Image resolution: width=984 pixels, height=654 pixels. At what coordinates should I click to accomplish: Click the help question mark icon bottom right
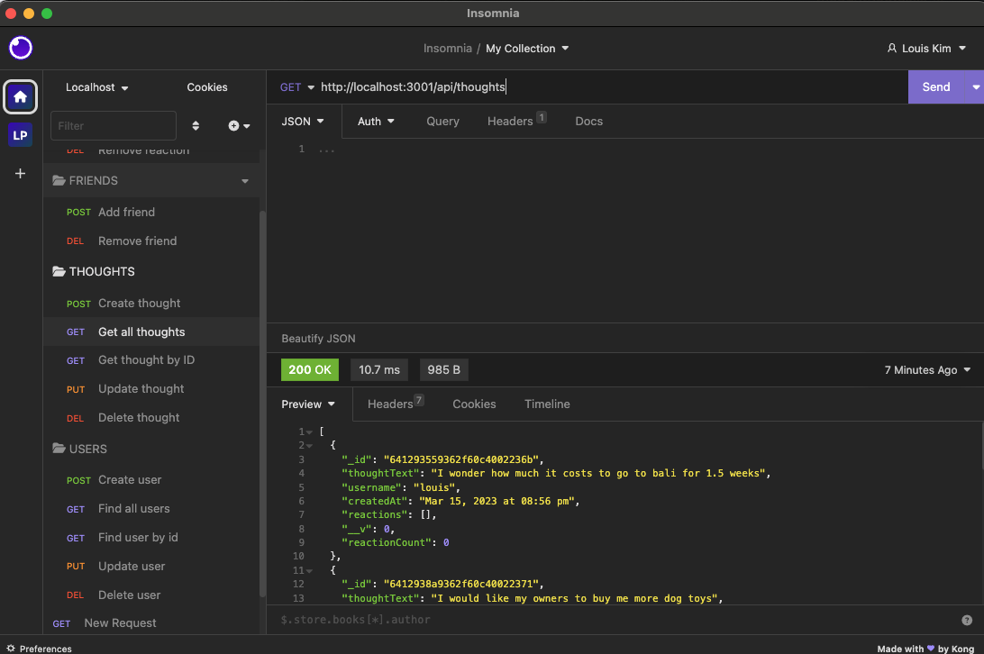coord(968,620)
